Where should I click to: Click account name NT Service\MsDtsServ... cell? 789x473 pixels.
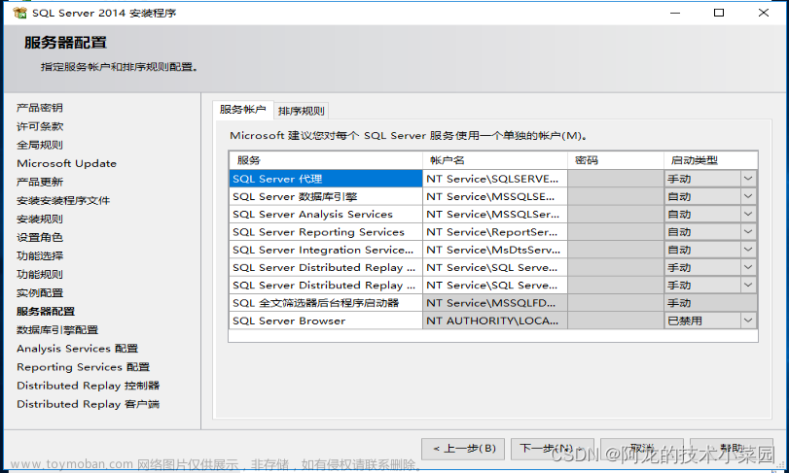point(495,250)
